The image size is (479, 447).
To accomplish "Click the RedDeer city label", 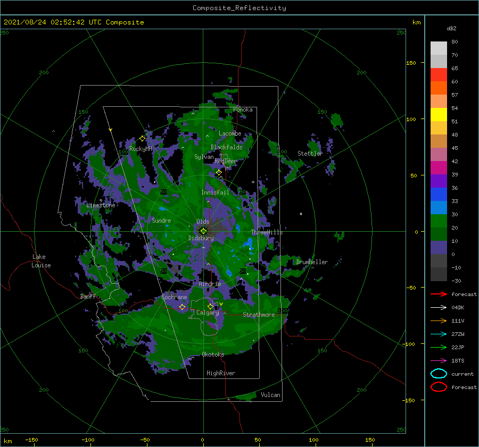I will click(226, 161).
